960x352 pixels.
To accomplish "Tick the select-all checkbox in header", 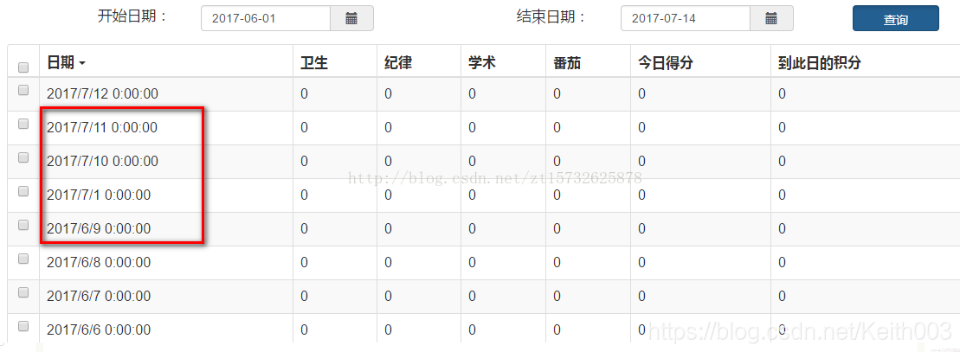I will point(23,66).
